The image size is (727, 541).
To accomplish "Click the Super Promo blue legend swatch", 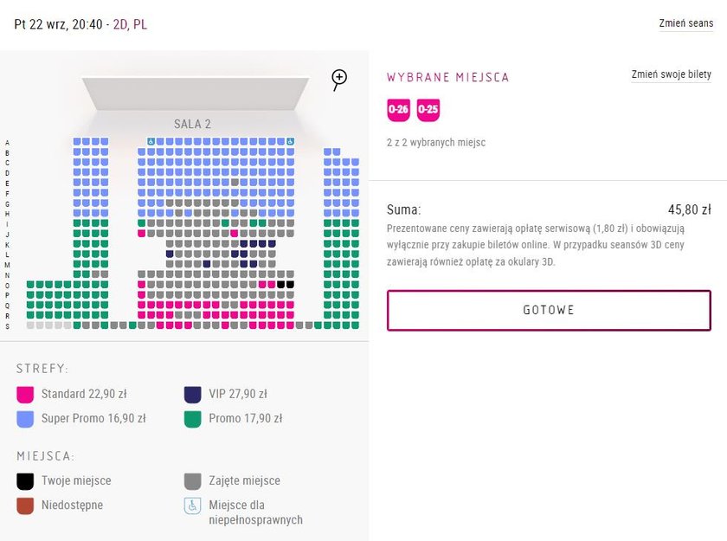I will [25, 419].
